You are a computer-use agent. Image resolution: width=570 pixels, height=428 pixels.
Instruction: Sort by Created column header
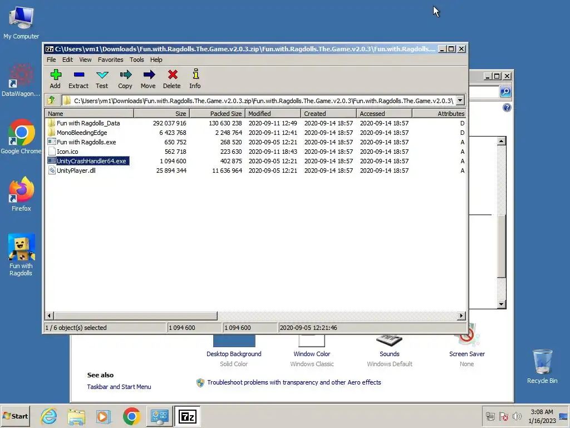coord(328,114)
